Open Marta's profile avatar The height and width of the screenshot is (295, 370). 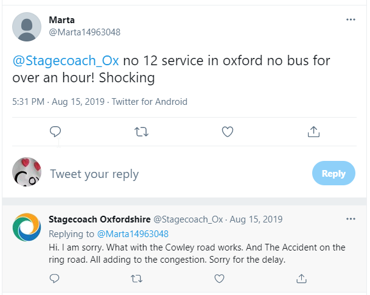pos(27,27)
